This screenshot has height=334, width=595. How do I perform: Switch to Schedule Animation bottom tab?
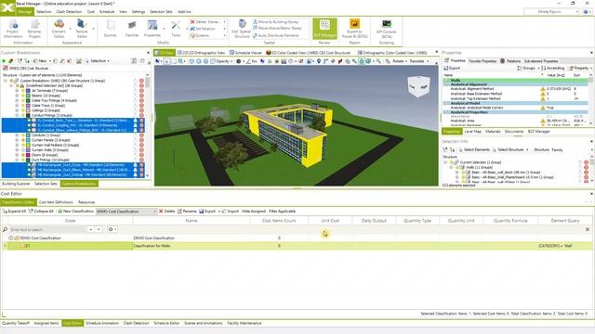point(102,324)
